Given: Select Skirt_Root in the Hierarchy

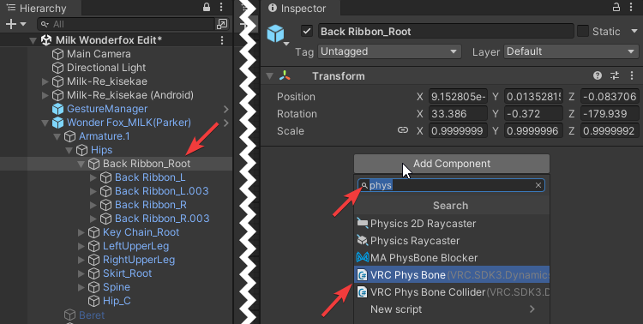Looking at the screenshot, I should pos(127,273).
